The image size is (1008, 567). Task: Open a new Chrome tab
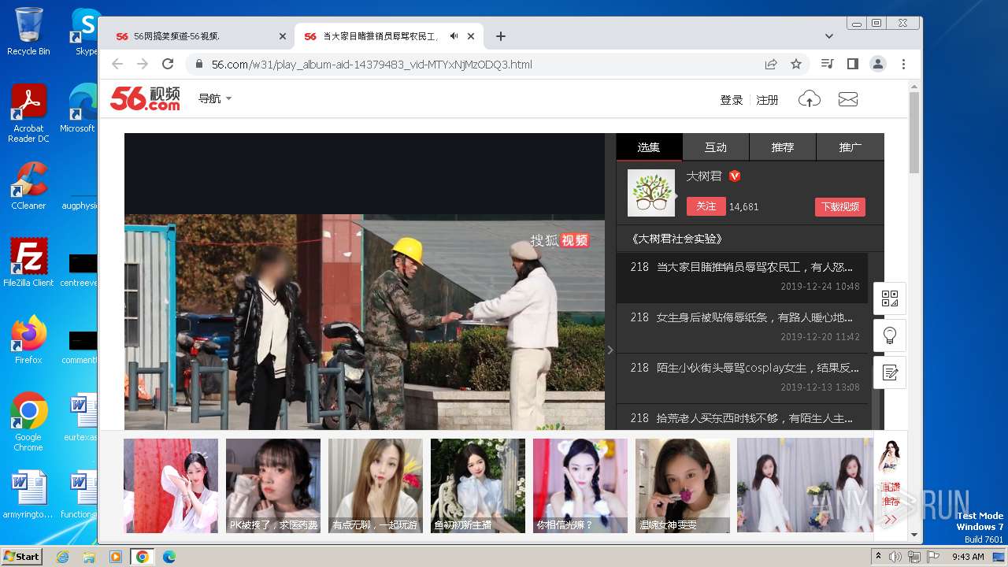(x=501, y=36)
